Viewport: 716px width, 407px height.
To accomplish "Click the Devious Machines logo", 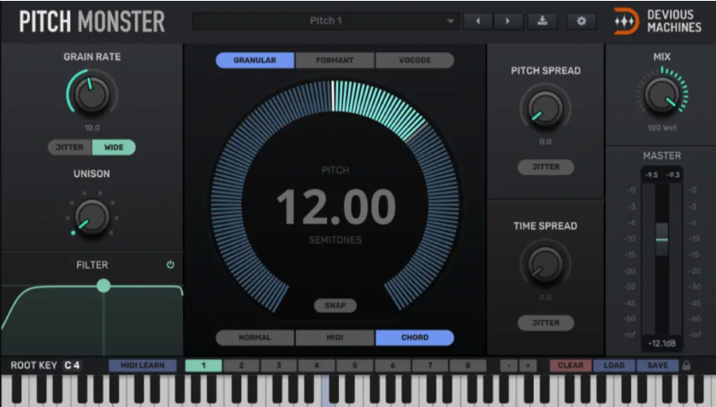I will click(657, 21).
